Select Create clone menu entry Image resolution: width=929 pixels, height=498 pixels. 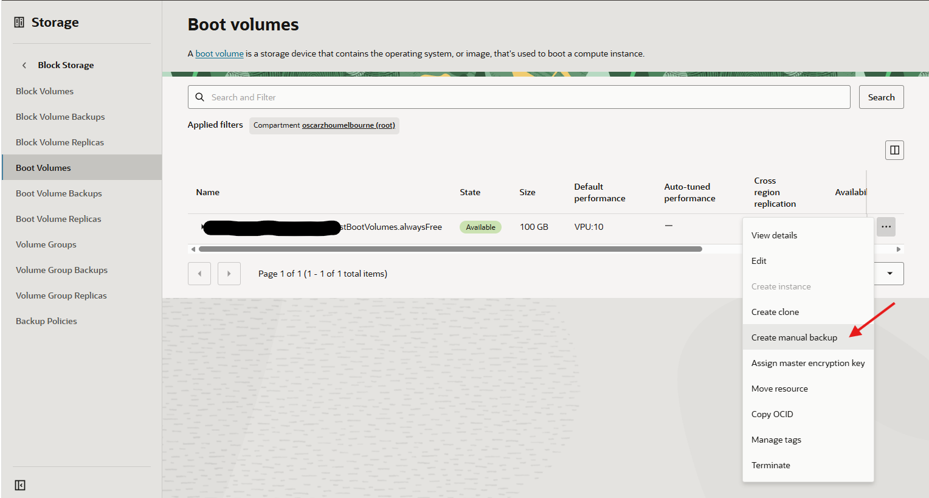point(808,312)
